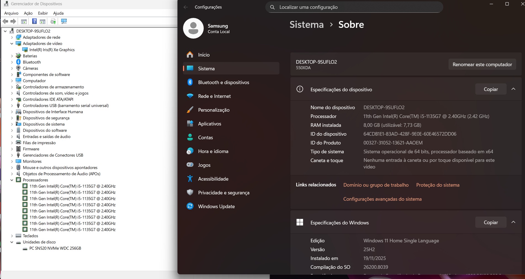Click Renomear este computador button
Viewport: 525px width, 279px height.
pos(482,64)
